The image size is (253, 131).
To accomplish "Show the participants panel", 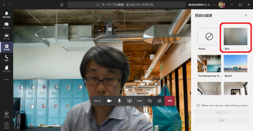I will click(160, 101).
